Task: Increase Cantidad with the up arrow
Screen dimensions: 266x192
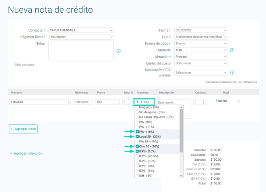Action: point(204,101)
